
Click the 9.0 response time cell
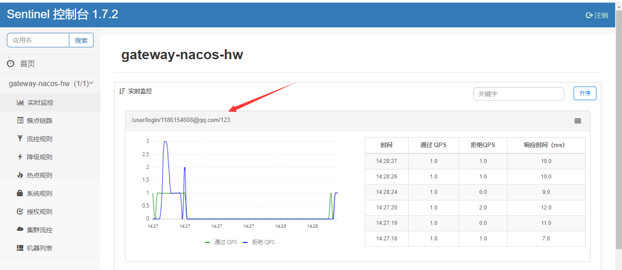click(x=546, y=192)
